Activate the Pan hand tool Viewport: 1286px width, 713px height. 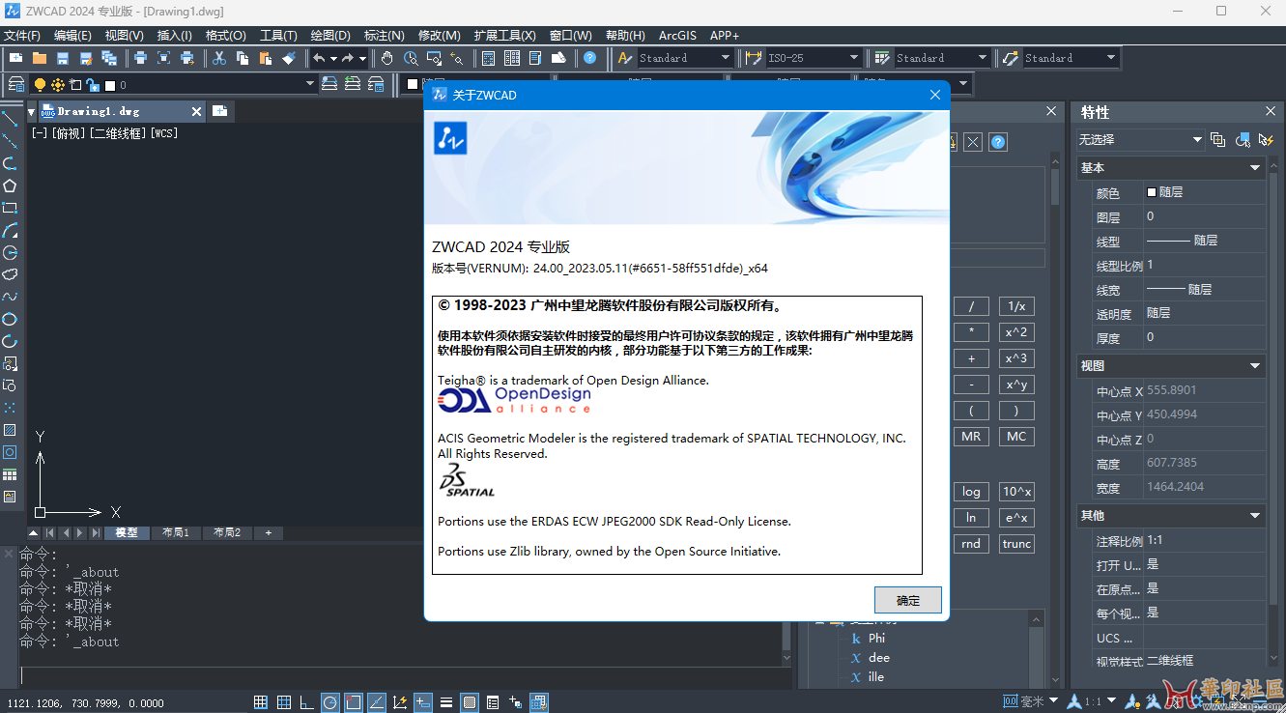(x=386, y=58)
